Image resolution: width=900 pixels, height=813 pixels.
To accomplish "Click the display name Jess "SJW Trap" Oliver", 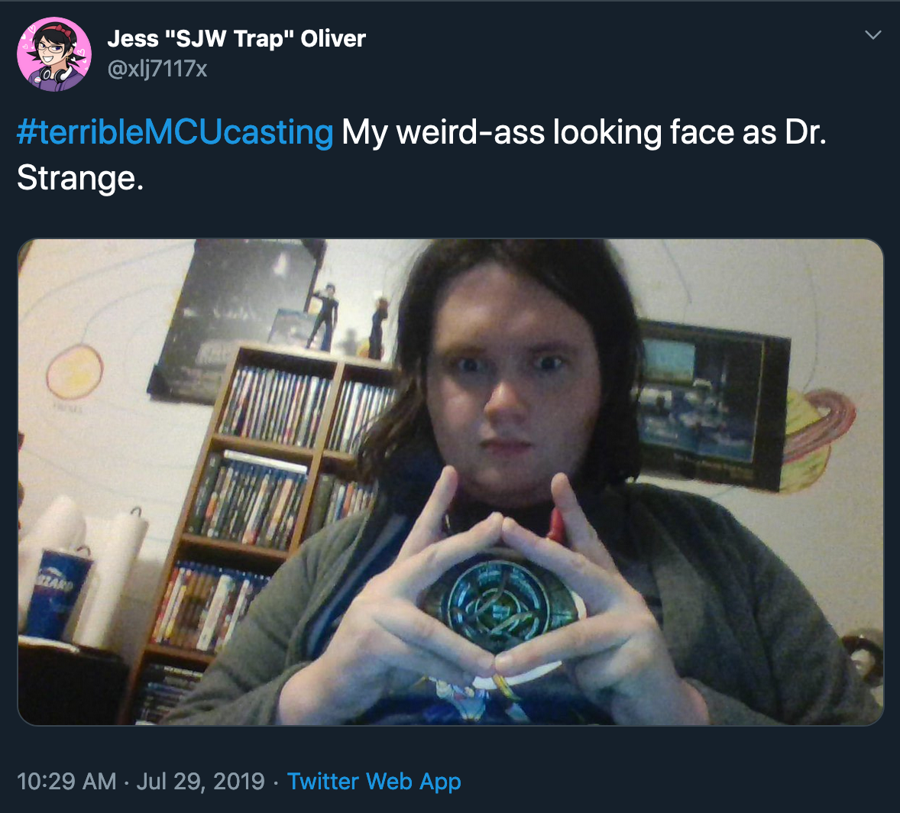I will [237, 39].
